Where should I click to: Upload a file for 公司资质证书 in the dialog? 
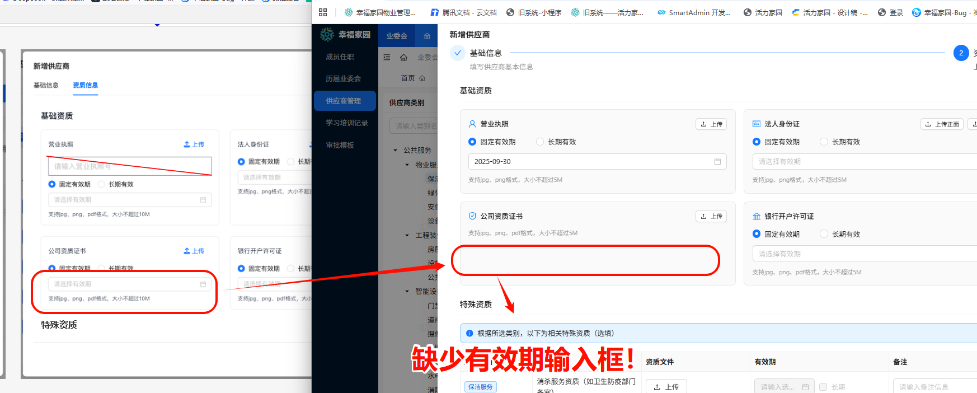(x=711, y=216)
